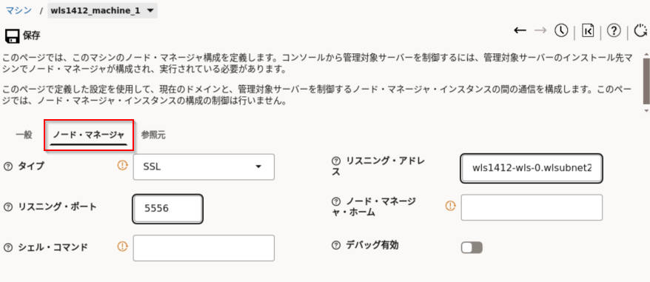Switch to the 参照元 tab
Image resolution: width=650 pixels, height=282 pixels.
click(x=153, y=135)
